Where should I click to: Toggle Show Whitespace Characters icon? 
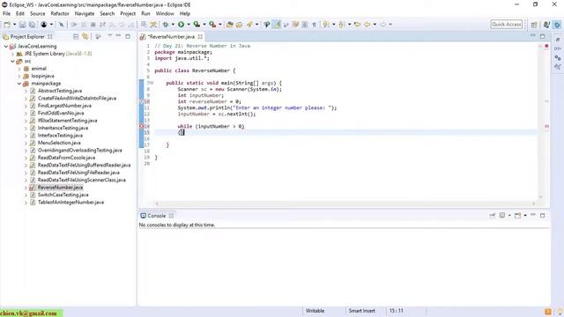(x=314, y=25)
